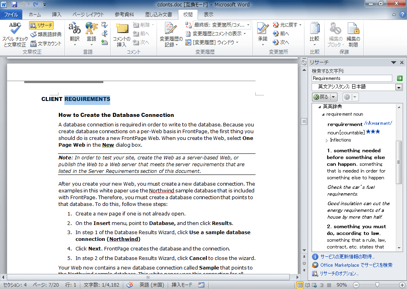Click the Redo icon in quick access toolbar
The height and width of the screenshot is (289, 407).
point(35,4)
